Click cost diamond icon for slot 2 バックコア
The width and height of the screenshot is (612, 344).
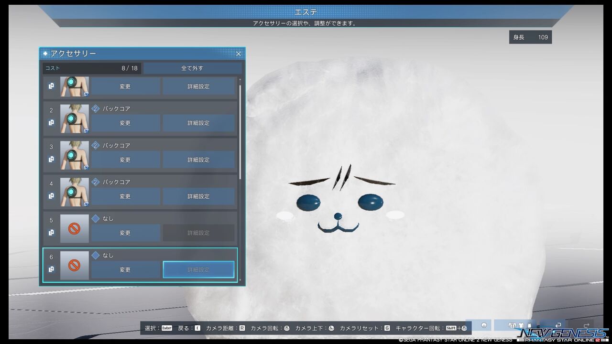[95, 109]
